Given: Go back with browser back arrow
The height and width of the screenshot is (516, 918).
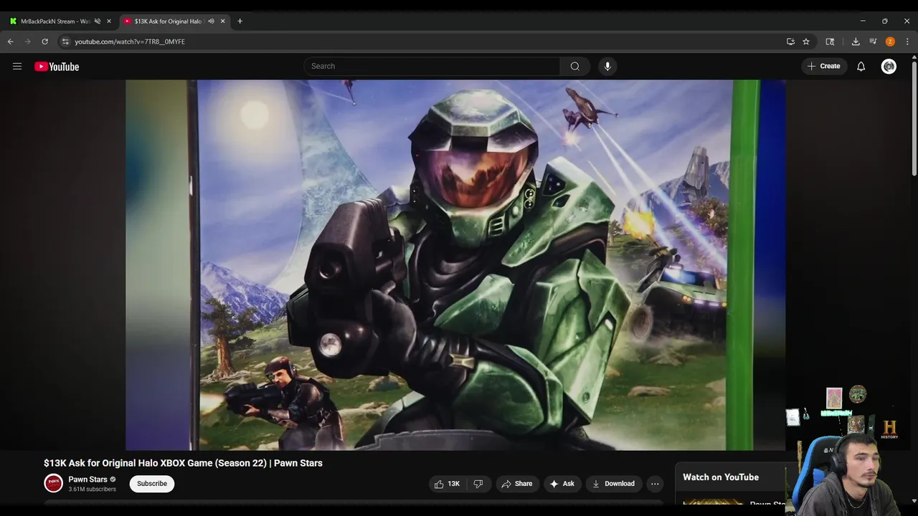Looking at the screenshot, I should click(x=10, y=42).
